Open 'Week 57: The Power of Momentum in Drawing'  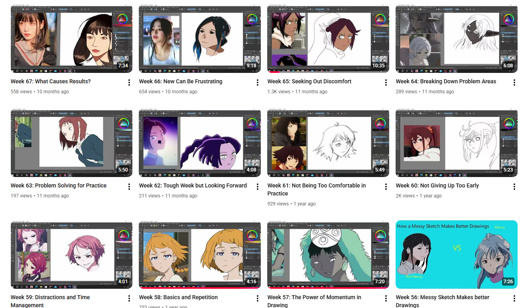(314, 301)
